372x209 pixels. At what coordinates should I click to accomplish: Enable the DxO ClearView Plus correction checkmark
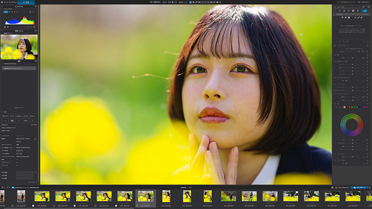[x=335, y=78]
